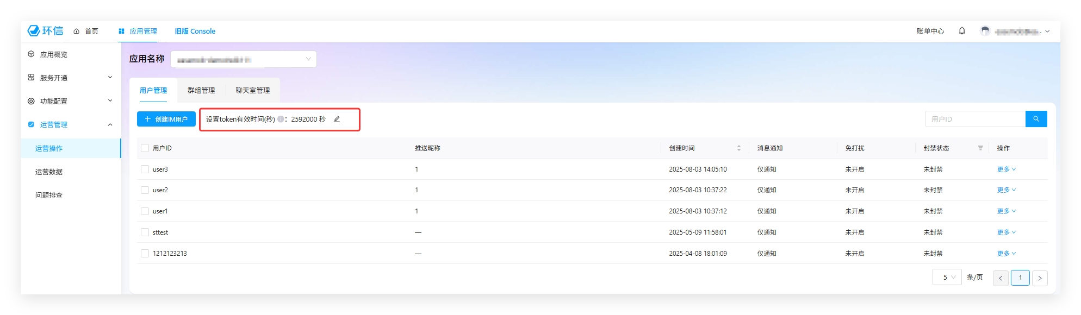Open the 封禁状态 filter icon

pos(980,148)
